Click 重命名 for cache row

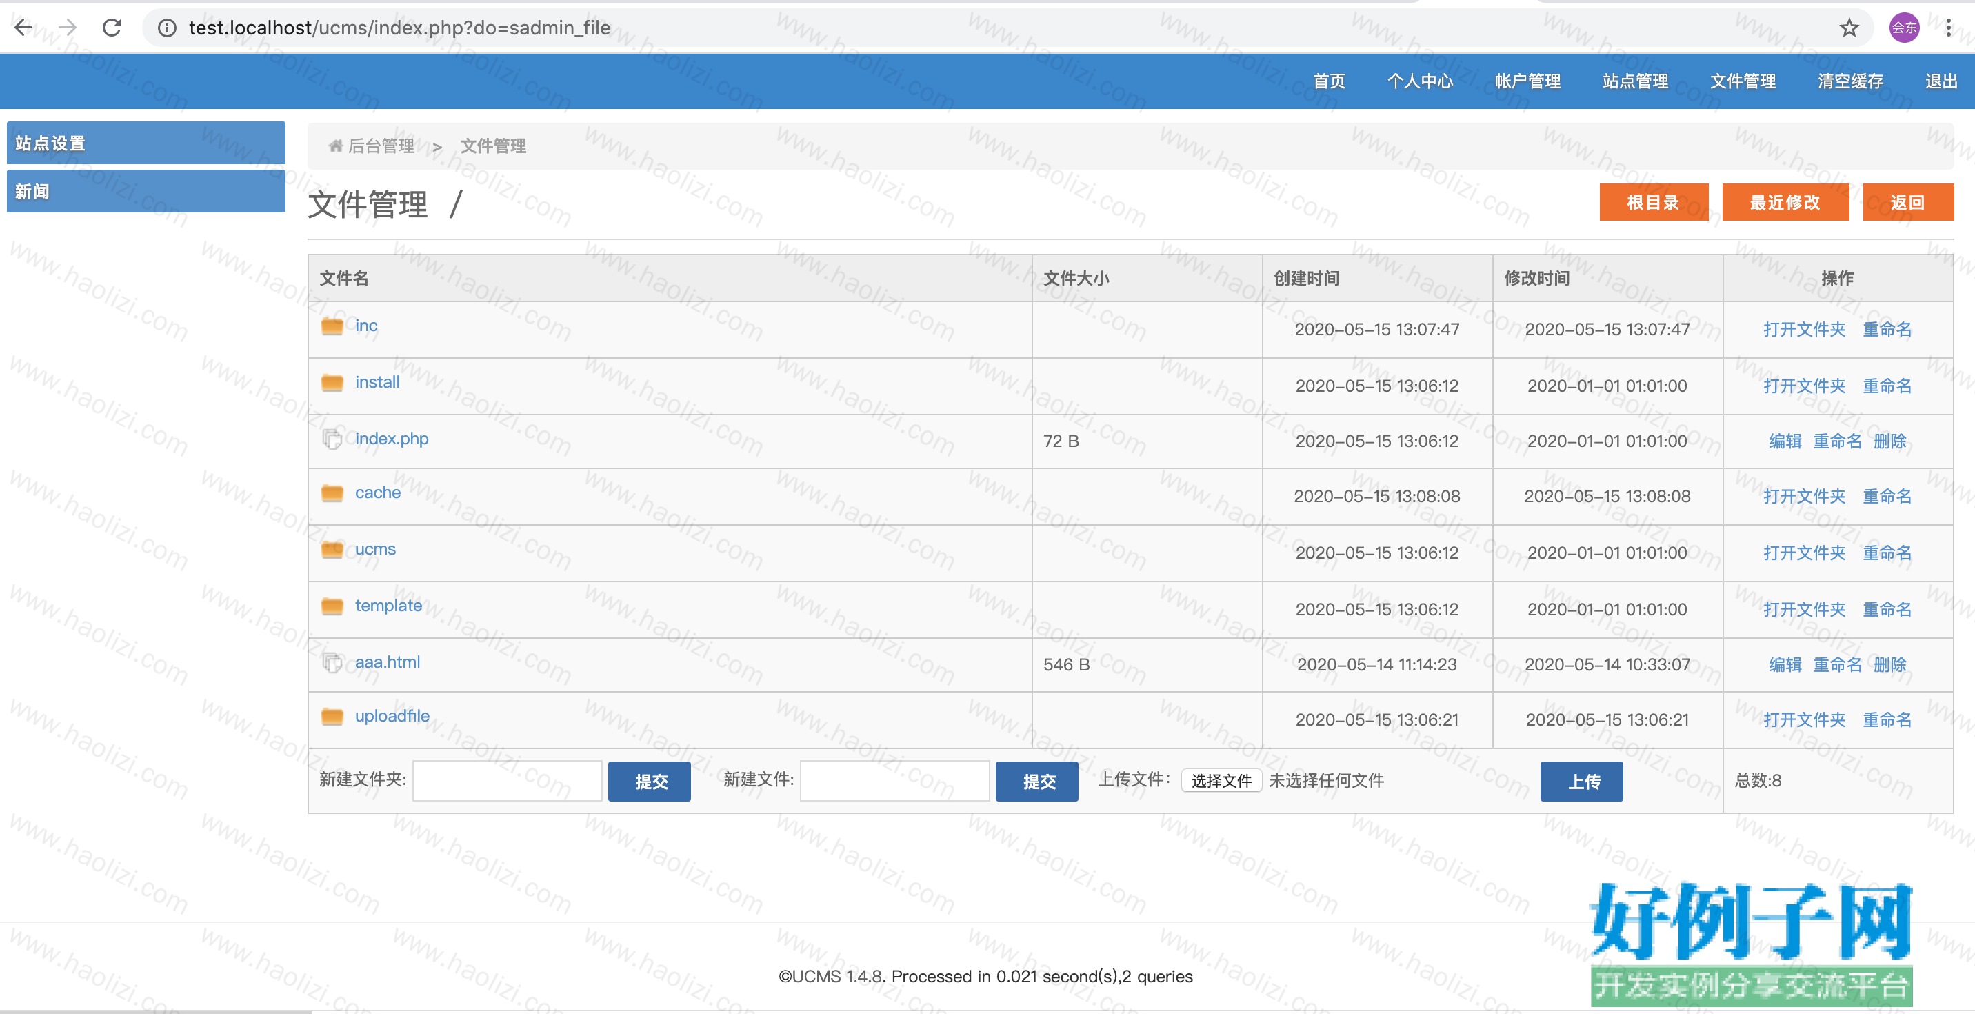coord(1887,496)
